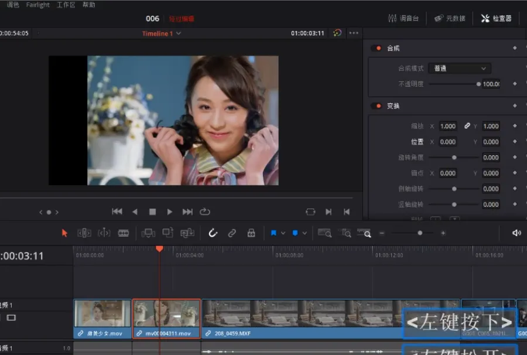Viewport: 527px width, 355px height.
Task: Click the 位置 label in inspector
Action: point(417,142)
